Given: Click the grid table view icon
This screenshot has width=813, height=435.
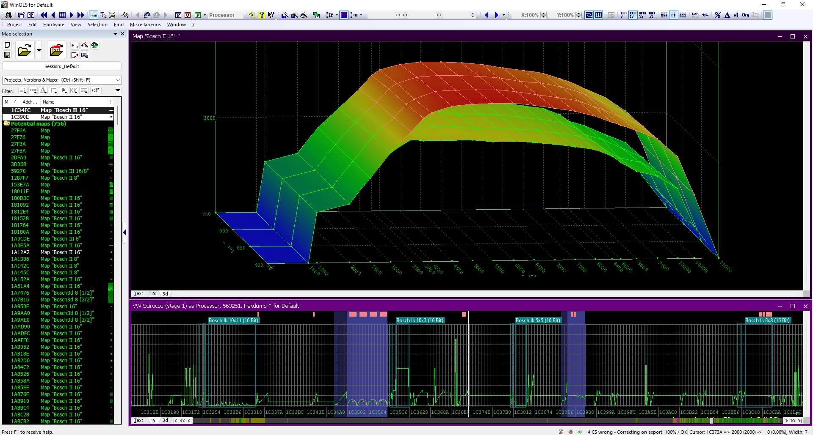Looking at the screenshot, I should coord(62,15).
